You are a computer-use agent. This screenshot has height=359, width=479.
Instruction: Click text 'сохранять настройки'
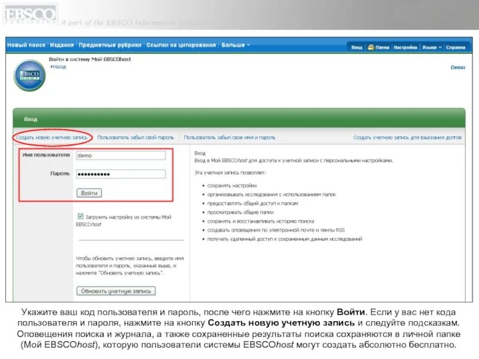pyautogui.click(x=232, y=185)
